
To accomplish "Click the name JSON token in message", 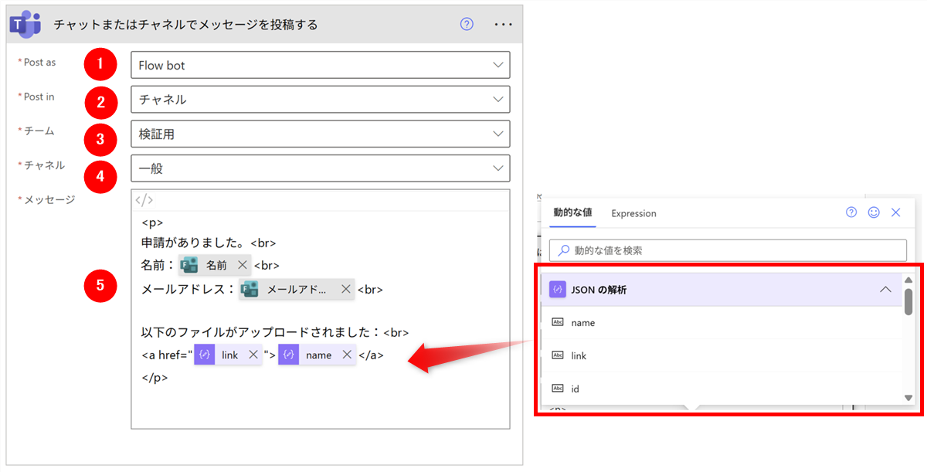I will click(x=317, y=355).
